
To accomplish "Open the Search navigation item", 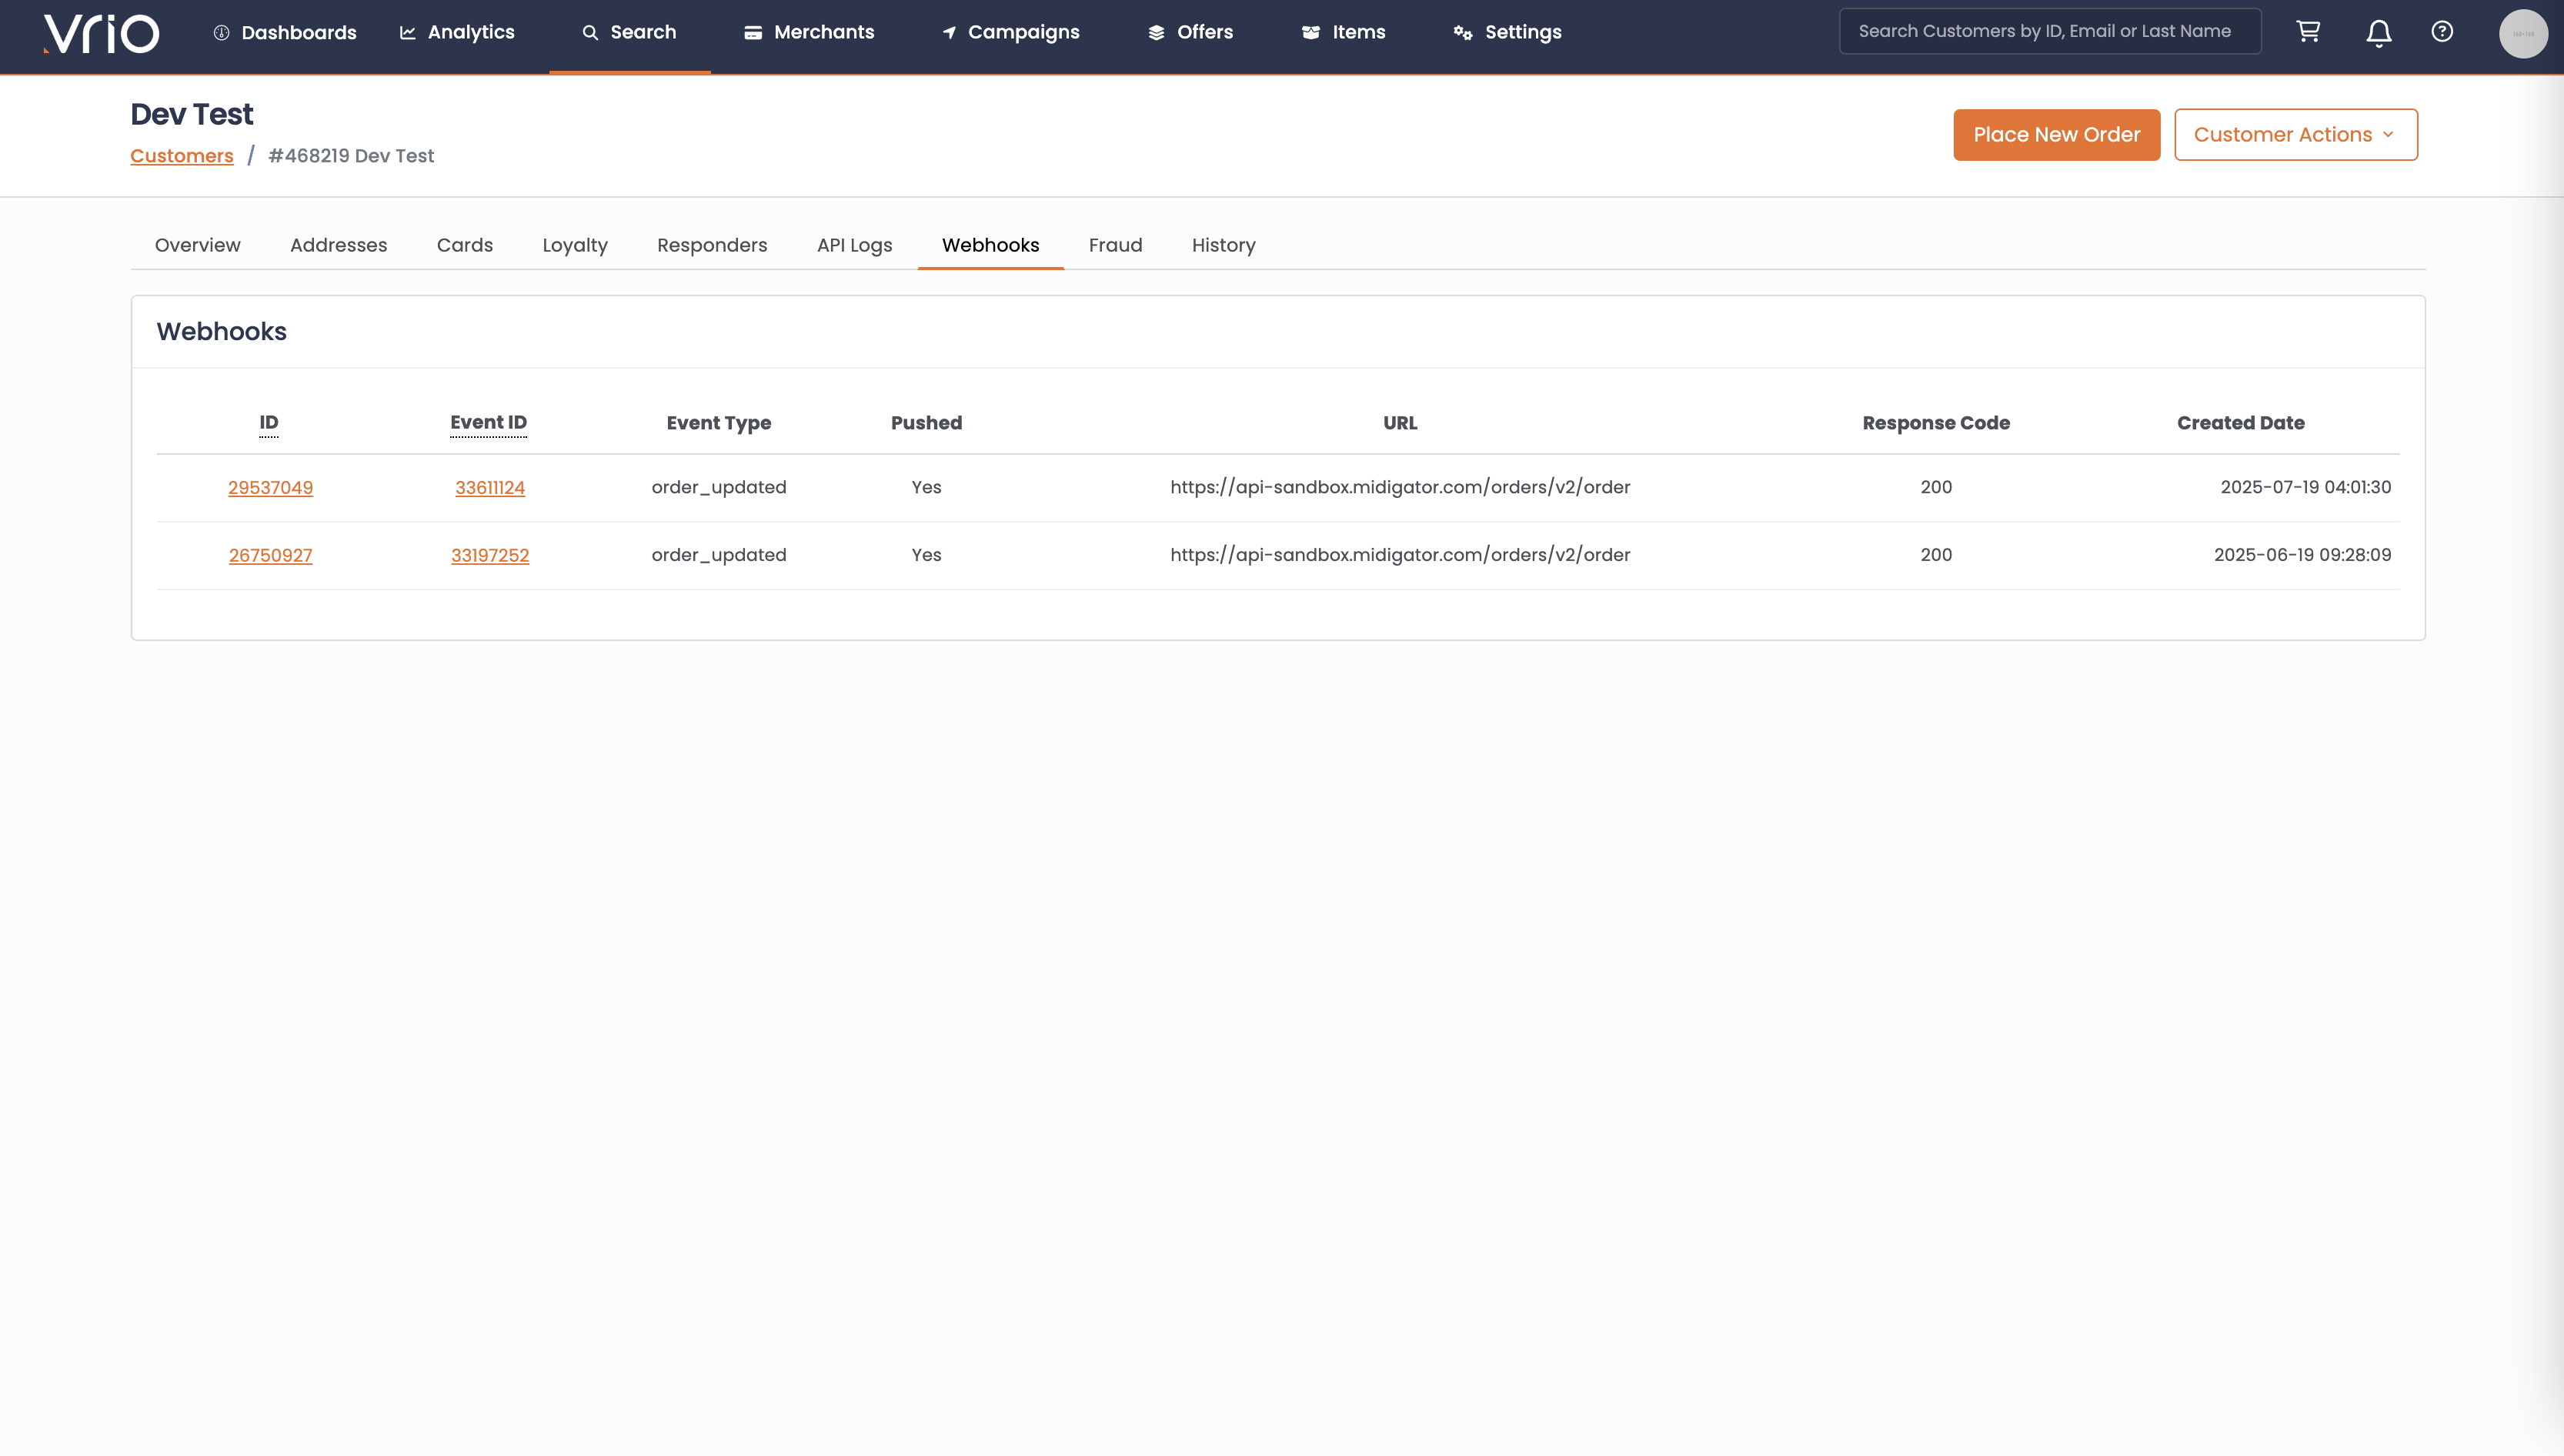I will click(629, 33).
